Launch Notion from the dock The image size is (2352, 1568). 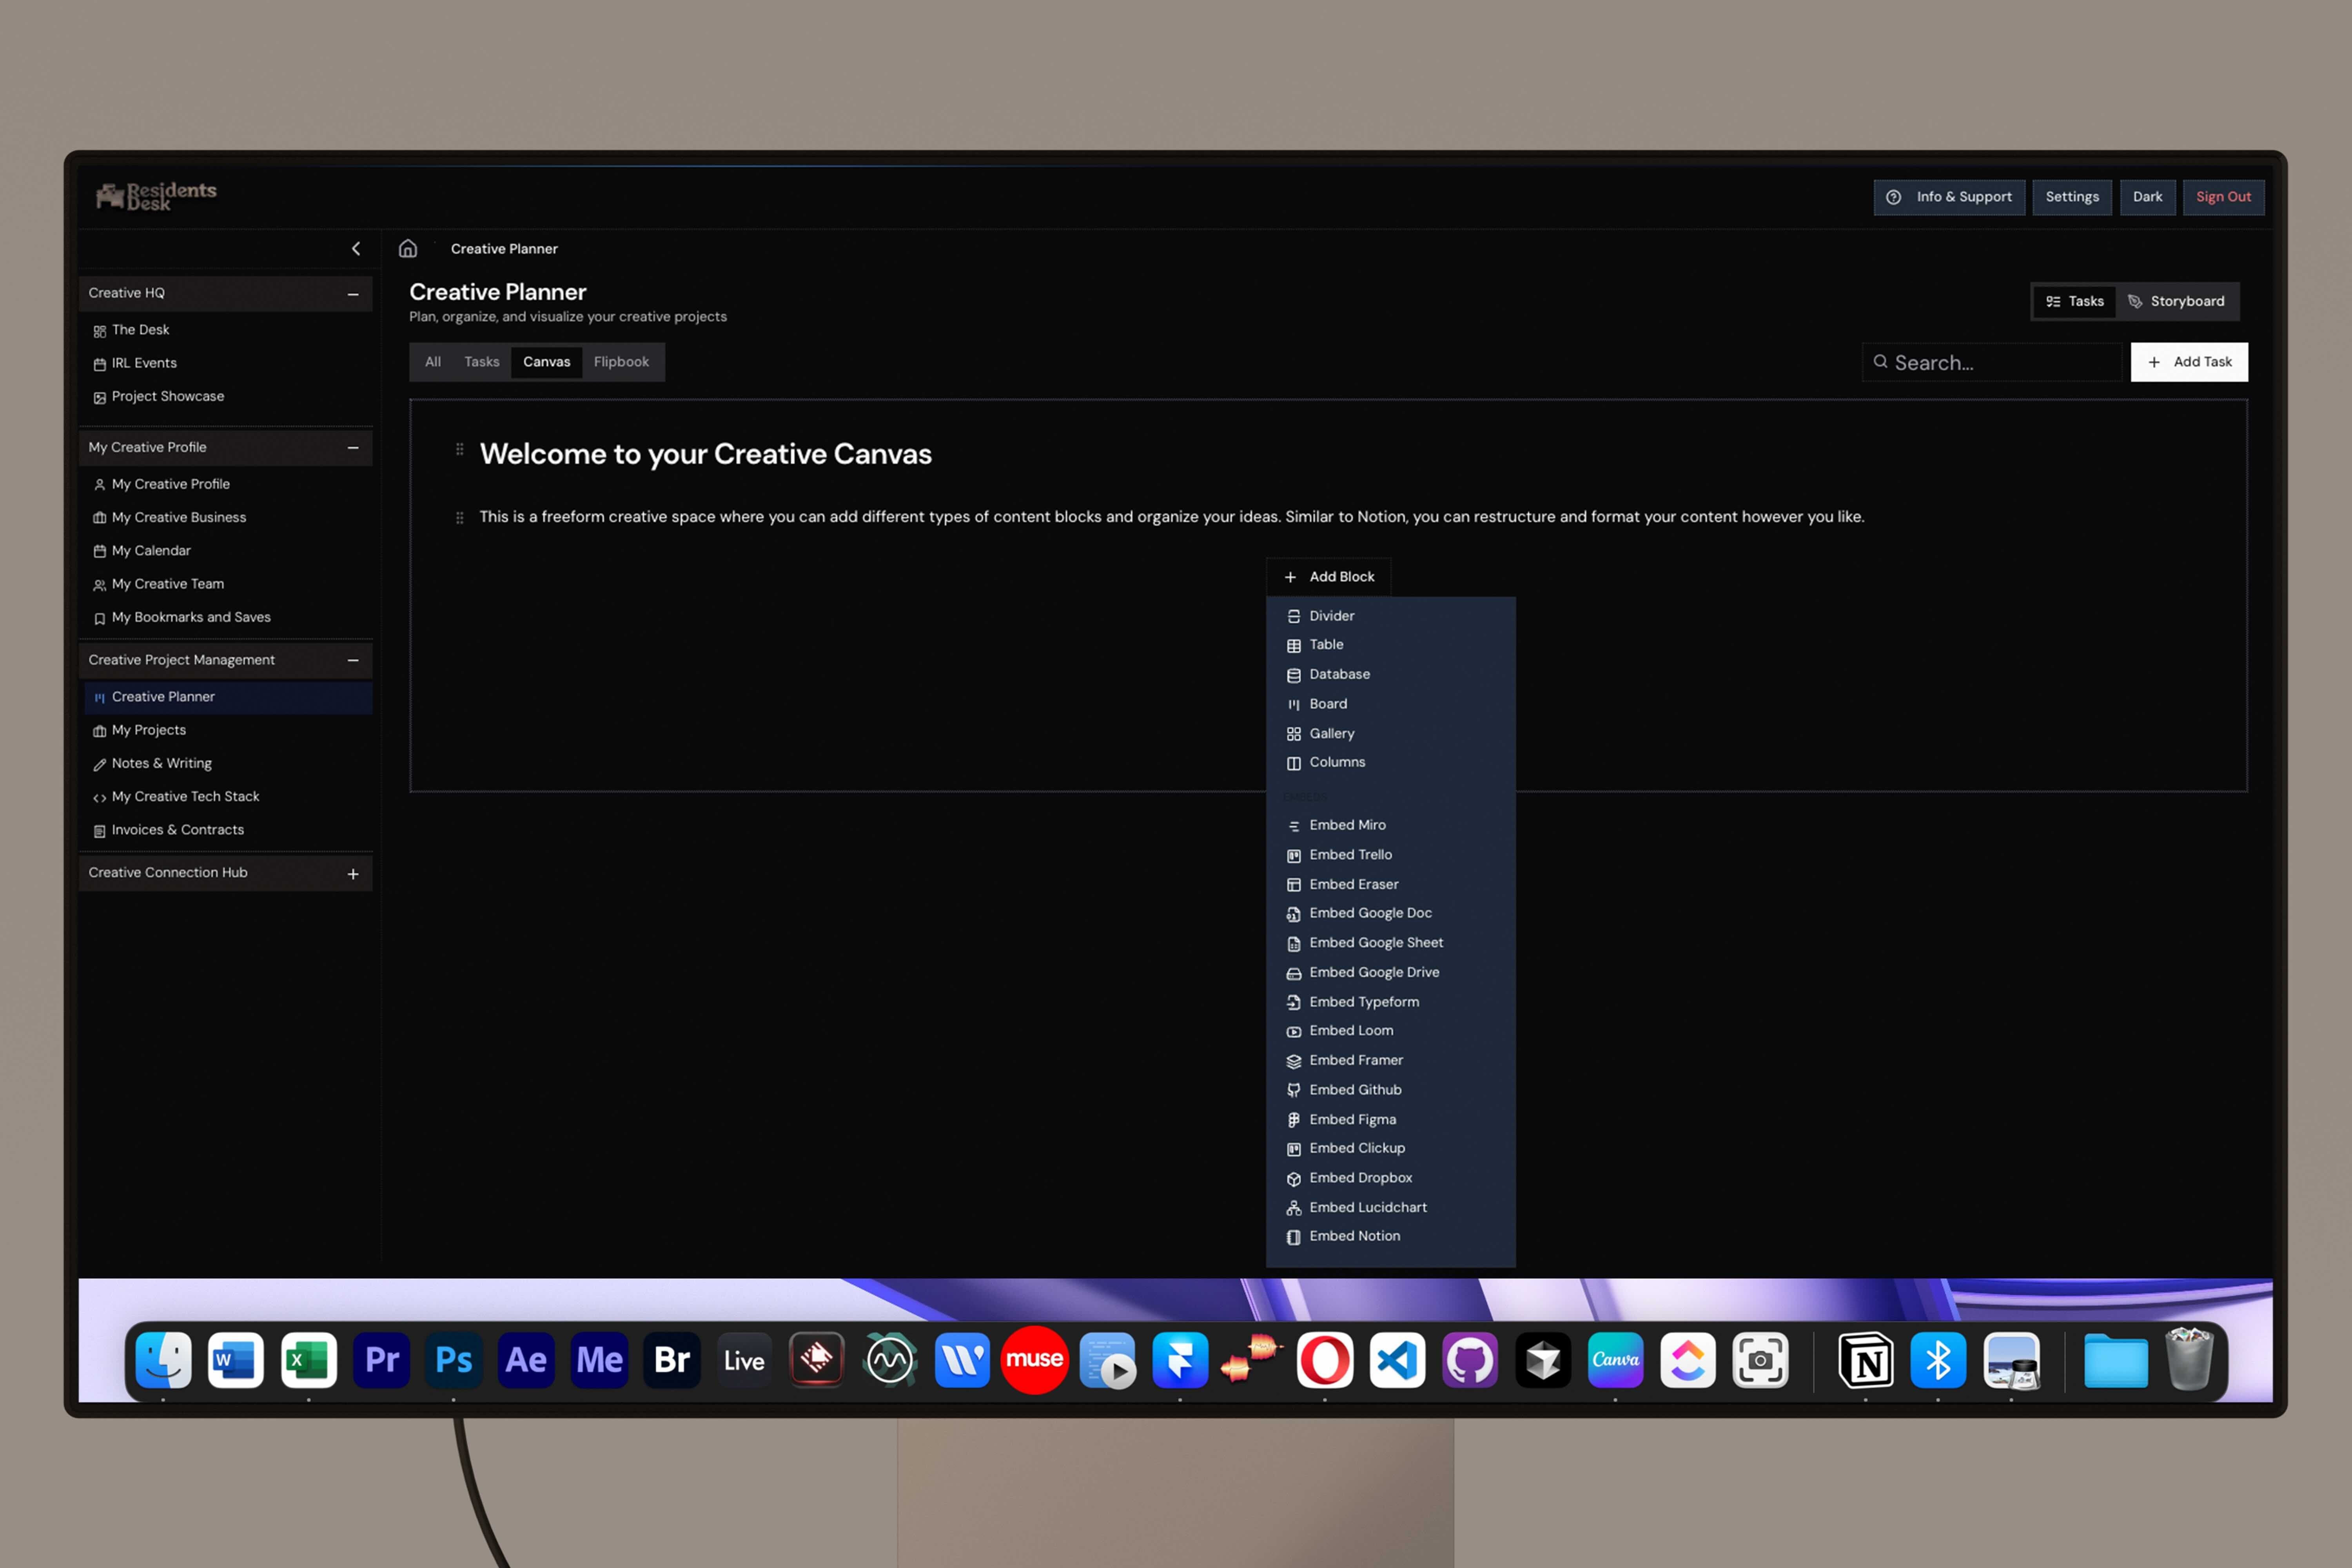click(x=1866, y=1360)
